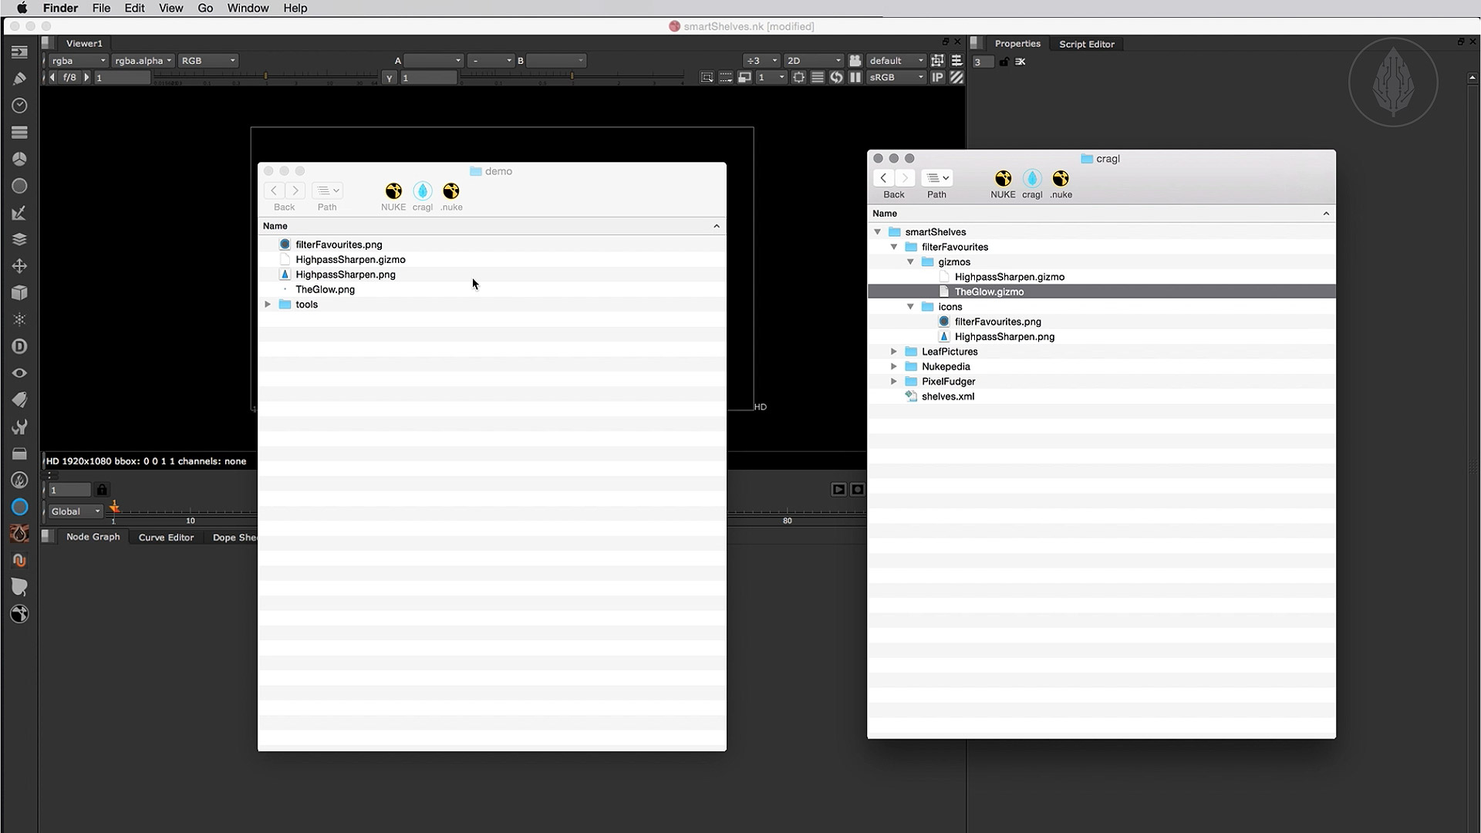Open the Time nodes clock icon
The width and height of the screenshot is (1481, 833).
coord(19,105)
